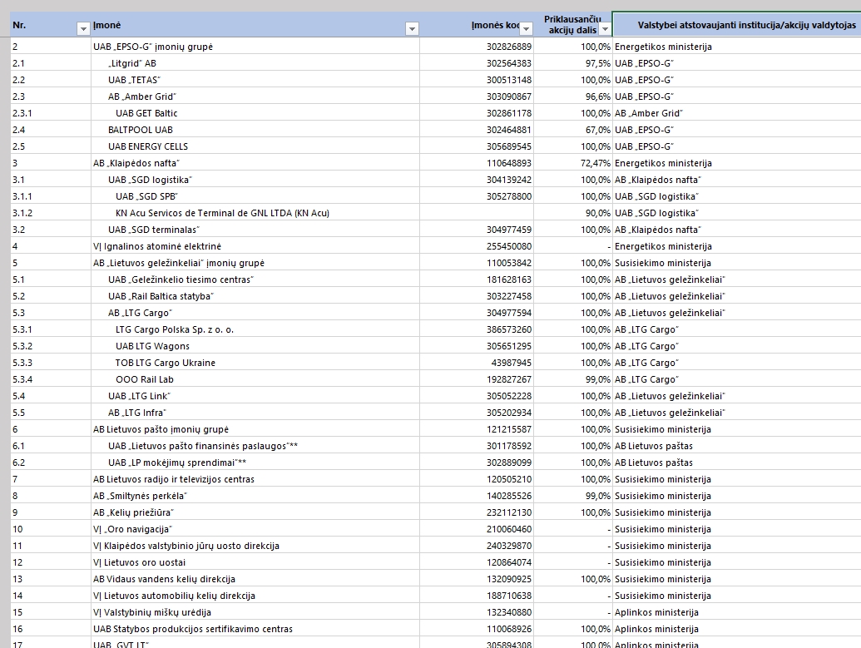
Task: Select the TOB LTG Cargo Ukraine cell
Action: (166, 363)
